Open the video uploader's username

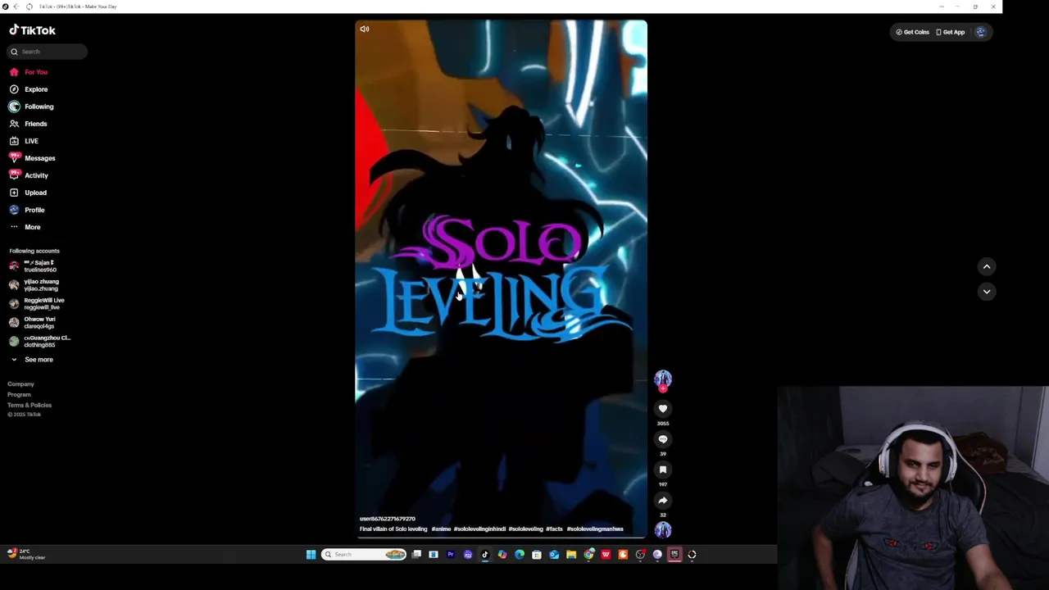coord(388,519)
